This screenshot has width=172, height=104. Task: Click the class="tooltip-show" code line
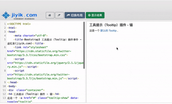pyautogui.click(x=43, y=98)
